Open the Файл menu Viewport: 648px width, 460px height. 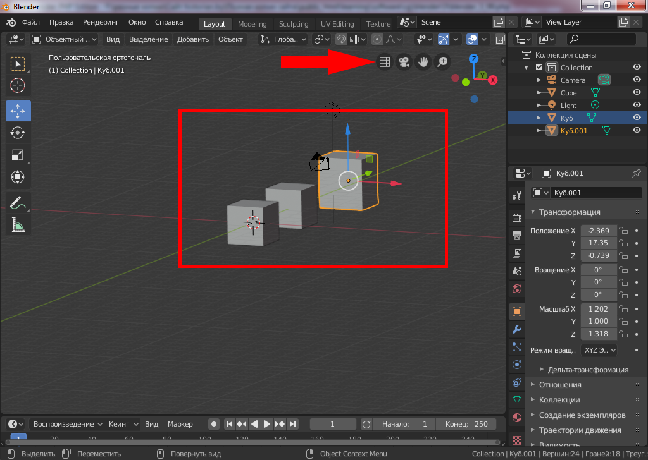point(30,22)
